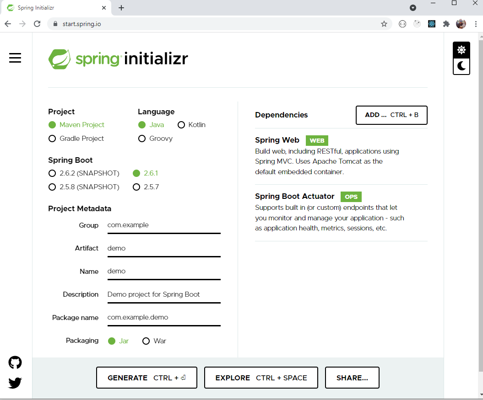
Task: Select Gradle Project option
Action: coord(76,139)
